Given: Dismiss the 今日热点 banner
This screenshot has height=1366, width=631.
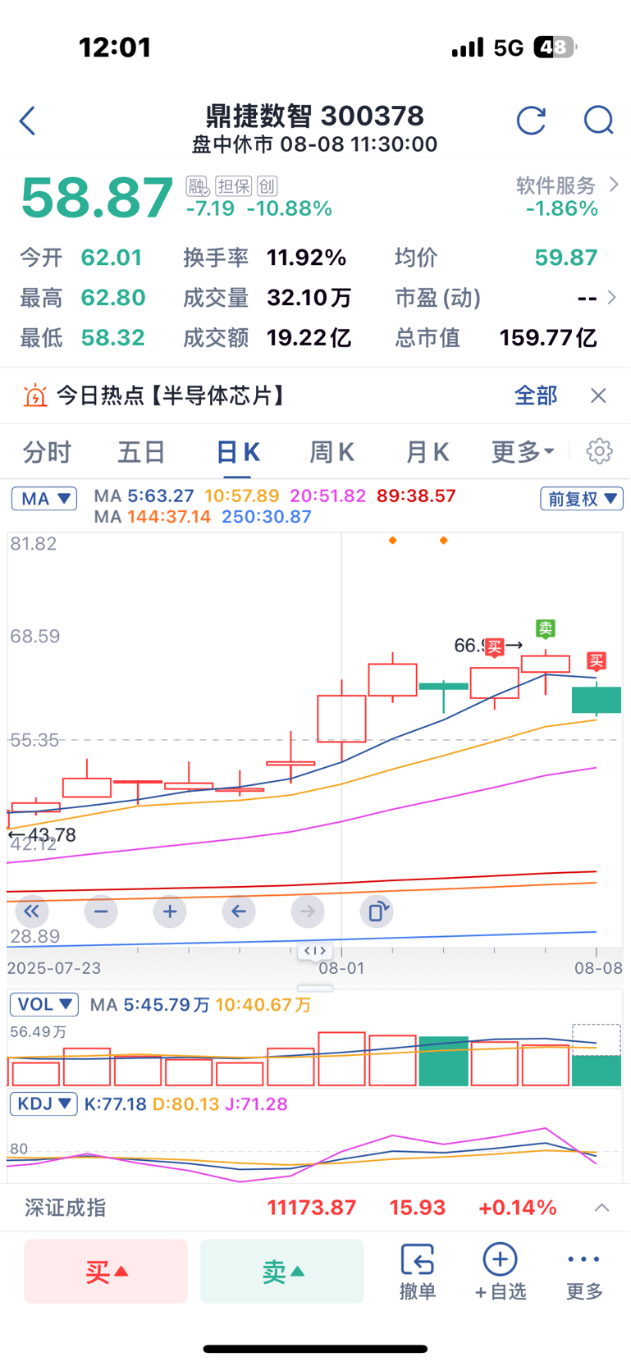Looking at the screenshot, I should coord(598,396).
